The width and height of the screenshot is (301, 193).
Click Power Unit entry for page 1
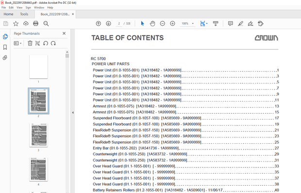coord(185,70)
